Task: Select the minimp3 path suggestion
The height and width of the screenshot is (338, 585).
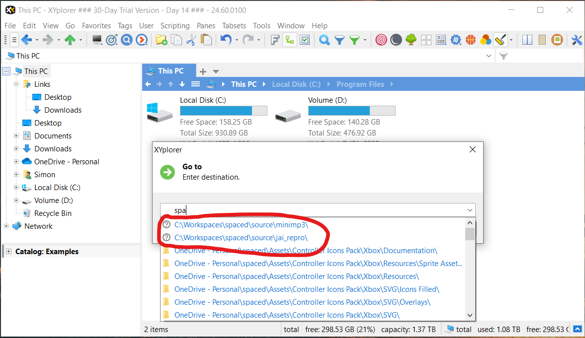Action: tap(241, 225)
